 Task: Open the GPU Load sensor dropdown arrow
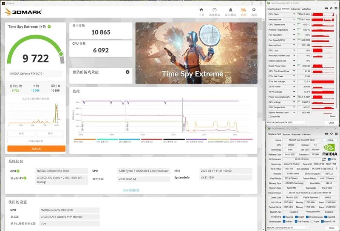point(294,50)
